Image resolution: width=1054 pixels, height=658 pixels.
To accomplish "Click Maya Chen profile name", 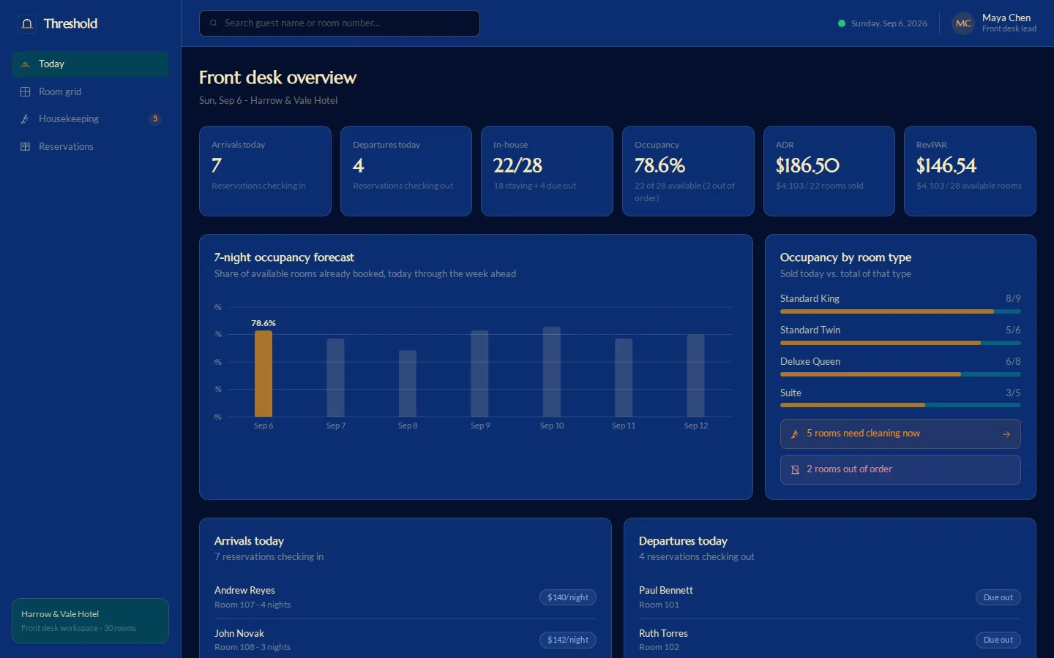I will point(1006,18).
